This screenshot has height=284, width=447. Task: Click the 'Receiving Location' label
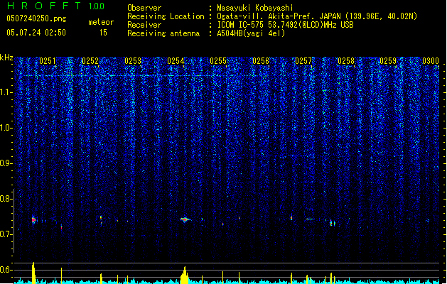pos(166,16)
